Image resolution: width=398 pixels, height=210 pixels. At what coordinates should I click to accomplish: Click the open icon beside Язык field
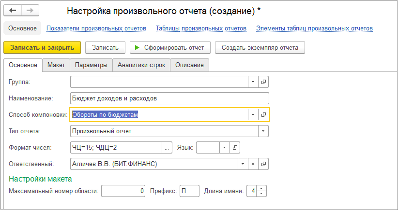(x=235, y=148)
